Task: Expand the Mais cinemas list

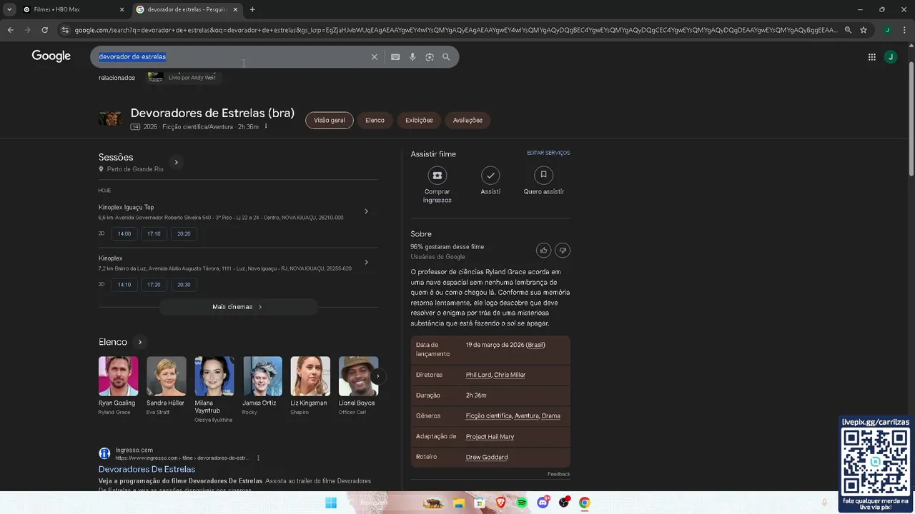Action: point(238,307)
